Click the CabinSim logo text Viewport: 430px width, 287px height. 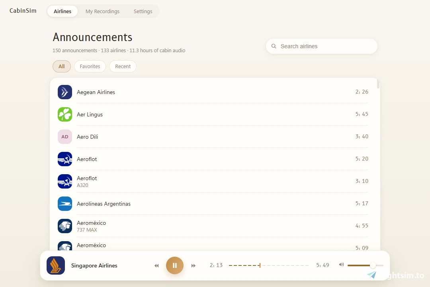point(23,11)
